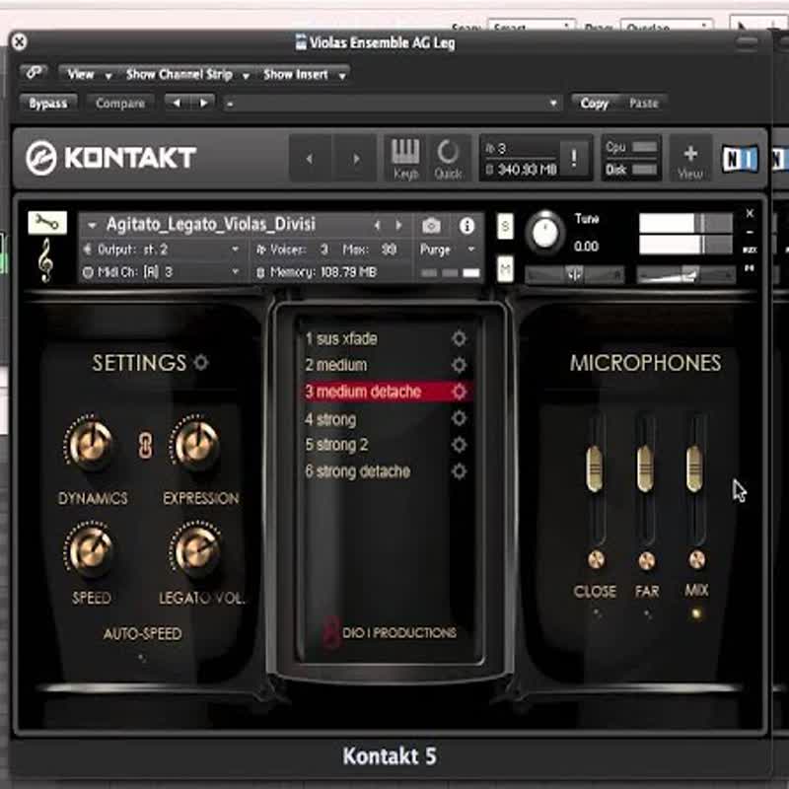This screenshot has height=789, width=789.
Task: Toggle the instrument Solo S button
Action: tap(505, 227)
